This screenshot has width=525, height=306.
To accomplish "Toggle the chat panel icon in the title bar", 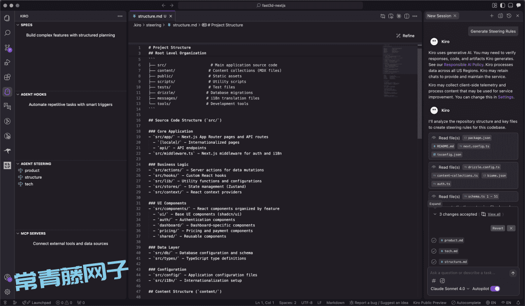I will click(x=519, y=5).
